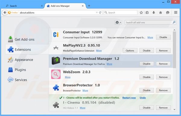Click scrollbar down arrow in extensions list
This screenshot has height=116, width=181.
coord(174,109)
